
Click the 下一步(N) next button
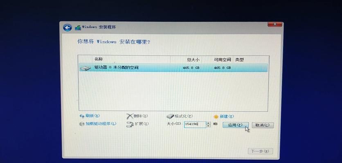(261, 151)
